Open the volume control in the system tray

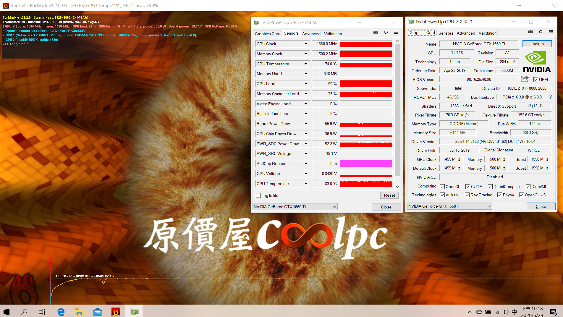[505, 312]
